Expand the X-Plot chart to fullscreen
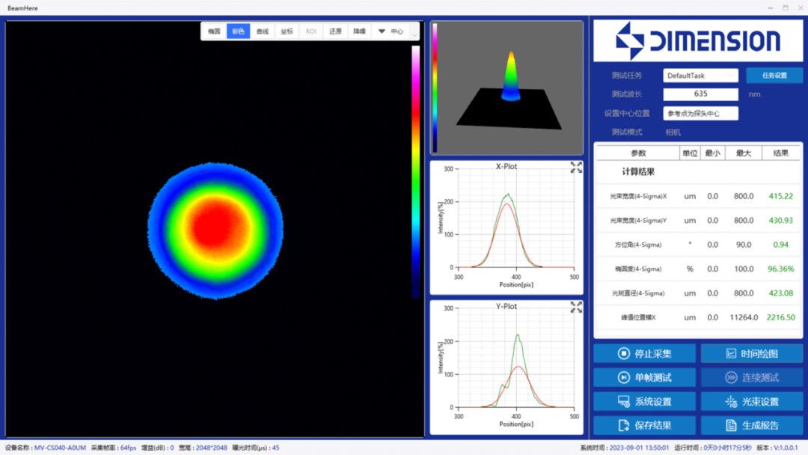 (576, 168)
